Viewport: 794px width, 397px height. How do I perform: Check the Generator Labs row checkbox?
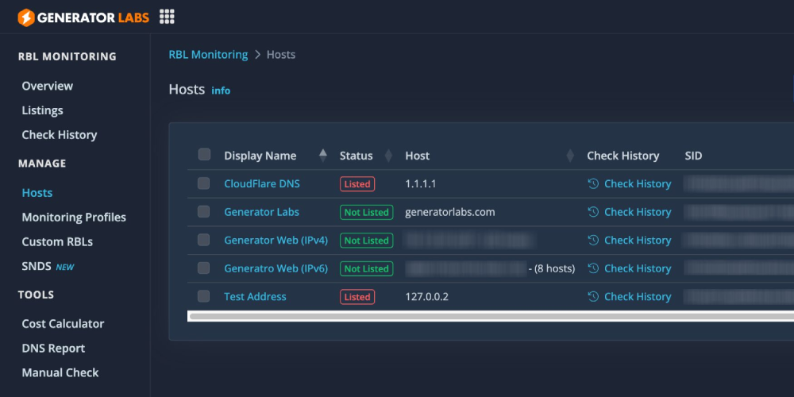(x=203, y=212)
